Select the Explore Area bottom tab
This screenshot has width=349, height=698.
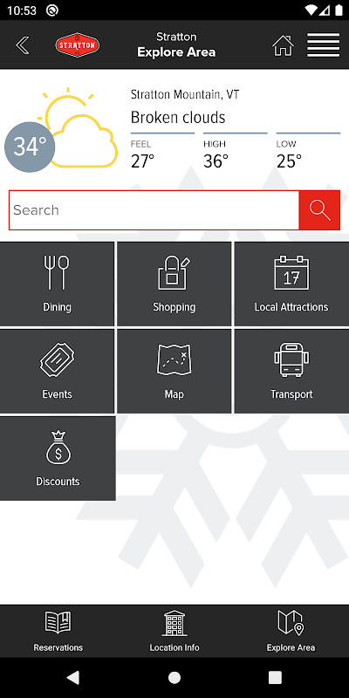coord(291,631)
